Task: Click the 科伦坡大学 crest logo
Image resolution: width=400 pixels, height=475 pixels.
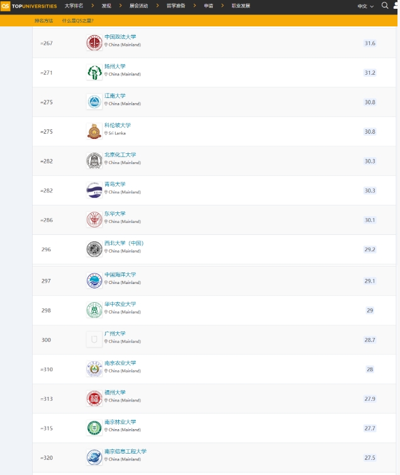Action: (x=94, y=131)
